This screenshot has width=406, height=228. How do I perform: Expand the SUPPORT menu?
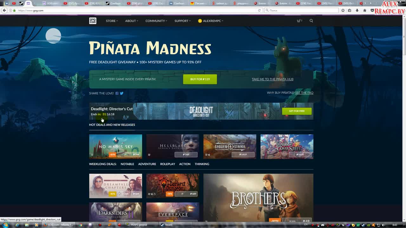[182, 21]
